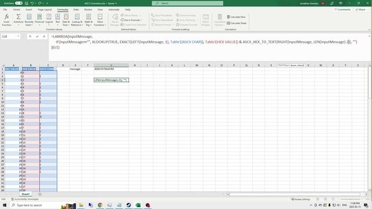The image size is (372, 209).
Task: Open DEC VALUE column filter dropdown
Action: coord(20,69)
